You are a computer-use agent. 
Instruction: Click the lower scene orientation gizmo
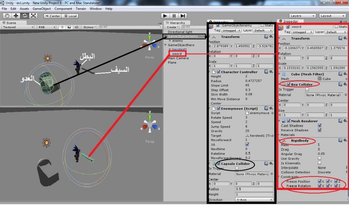tap(150, 125)
